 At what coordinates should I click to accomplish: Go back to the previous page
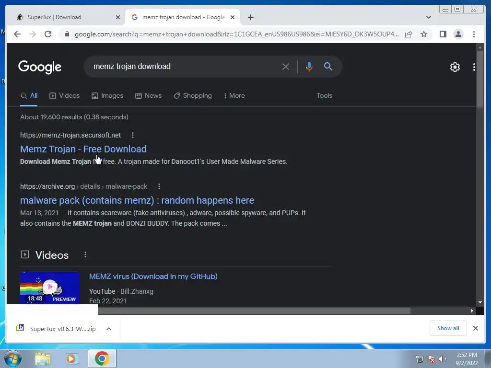(17, 34)
